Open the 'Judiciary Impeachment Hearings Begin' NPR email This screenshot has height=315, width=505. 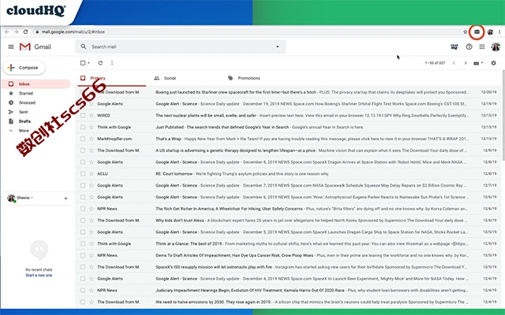click(x=289, y=291)
